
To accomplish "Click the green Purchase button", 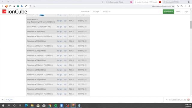I will tap(168, 11).
